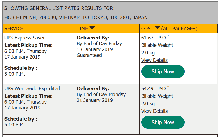Click the SERVICE column header
The width and height of the screenshot is (220, 137).
[x=14, y=29]
